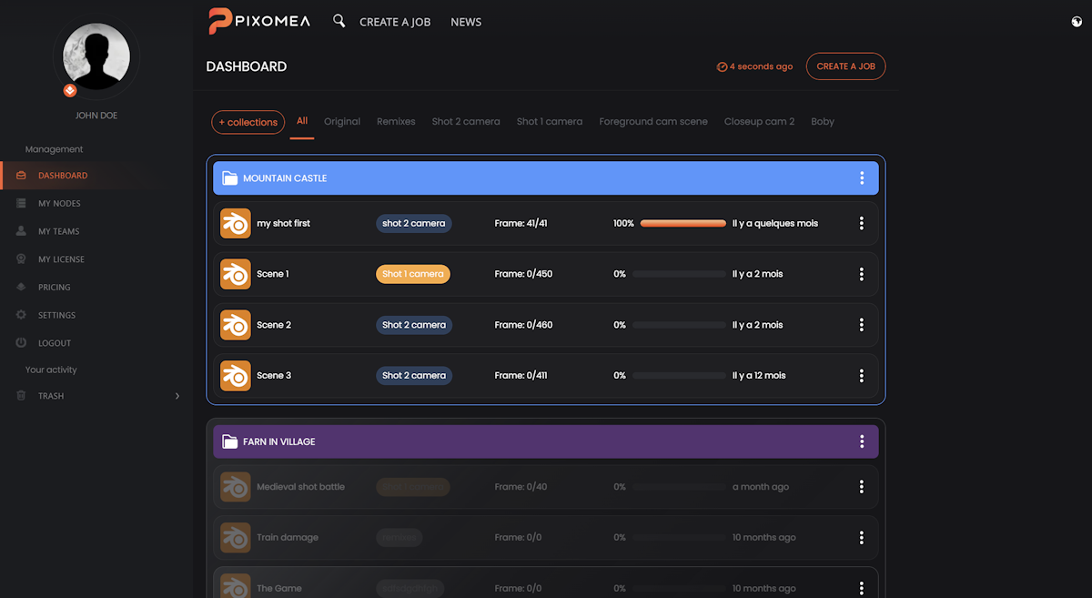1092x598 pixels.
Task: Click the globe language icon
Action: point(1077,22)
